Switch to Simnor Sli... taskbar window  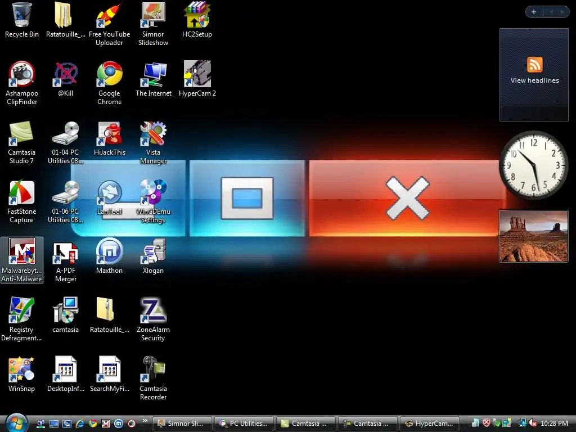click(x=182, y=424)
